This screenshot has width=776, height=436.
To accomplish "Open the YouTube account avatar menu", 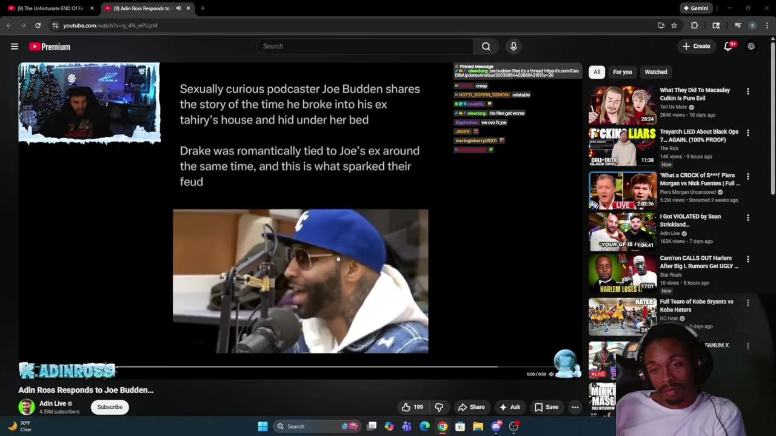I will (751, 47).
